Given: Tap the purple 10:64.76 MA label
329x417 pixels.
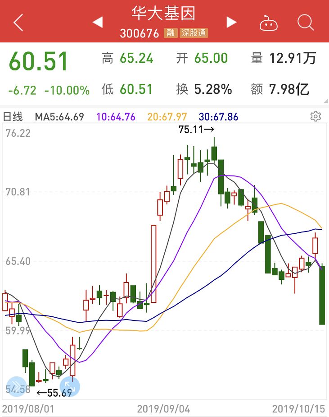Looking at the screenshot, I should click(x=116, y=117).
